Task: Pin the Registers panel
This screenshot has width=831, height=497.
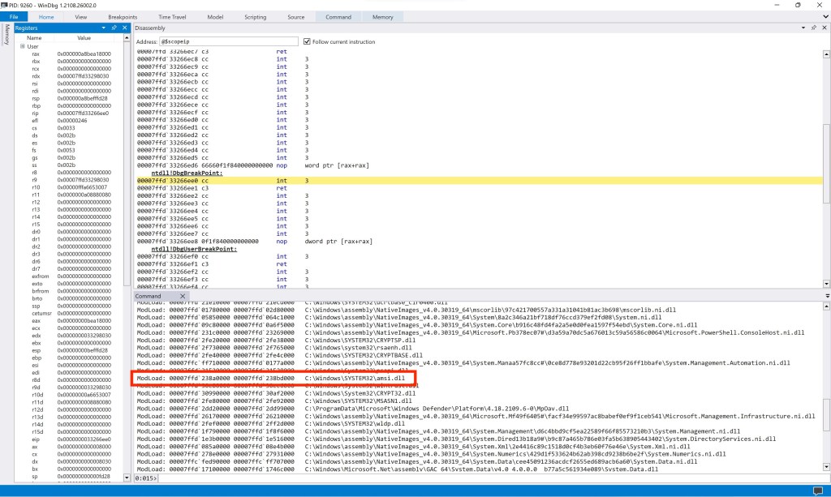Action: tap(114, 28)
